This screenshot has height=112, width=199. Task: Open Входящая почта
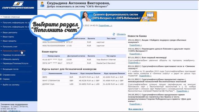pyautogui.click(x=11, y=69)
